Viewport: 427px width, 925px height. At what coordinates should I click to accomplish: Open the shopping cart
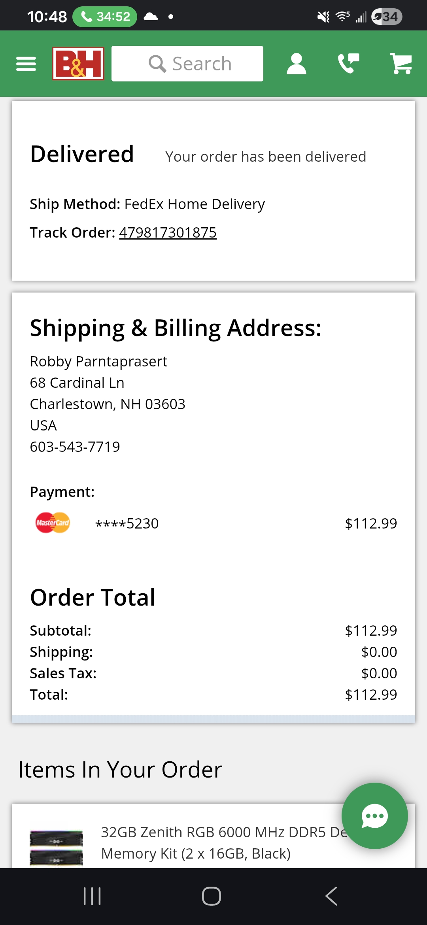click(401, 64)
